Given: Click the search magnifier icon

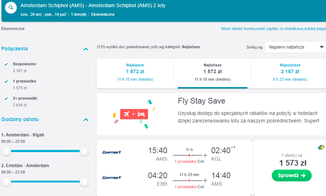Looking at the screenshot, I should pos(11,8).
